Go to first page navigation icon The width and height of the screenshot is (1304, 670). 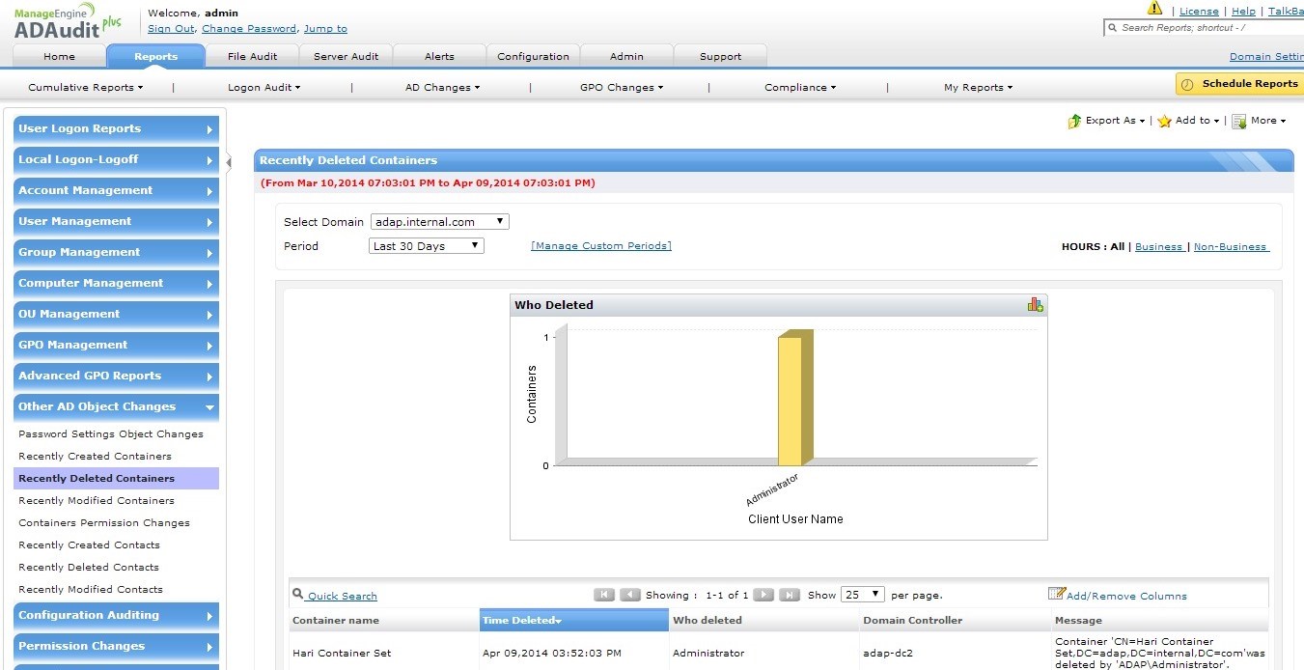click(x=604, y=595)
